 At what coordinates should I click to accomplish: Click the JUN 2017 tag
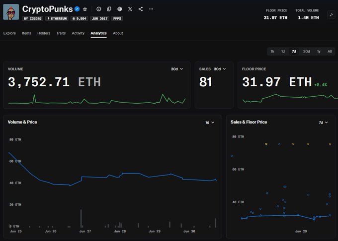pos(99,19)
